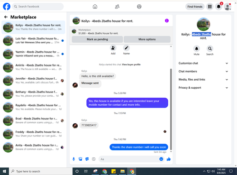Open the Yazmin conversation
Image resolution: width=237 pixels, height=175 pixels.
click(x=33, y=54)
